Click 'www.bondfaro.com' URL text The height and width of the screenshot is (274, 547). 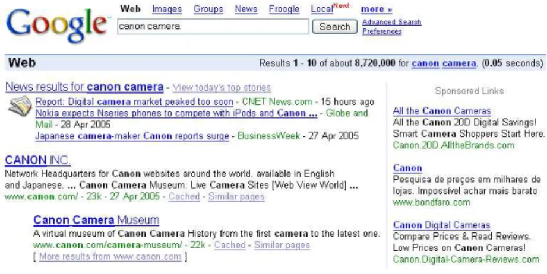(x=431, y=202)
